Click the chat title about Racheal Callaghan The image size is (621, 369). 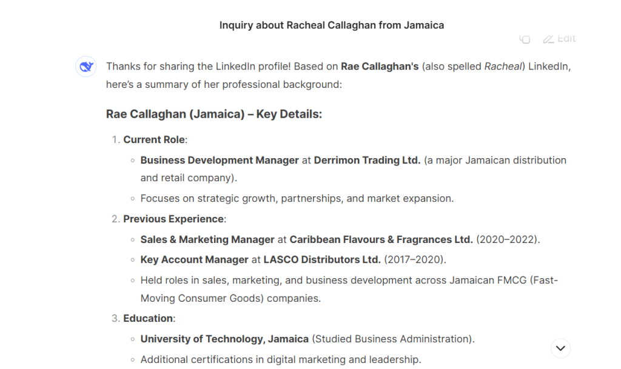(x=332, y=25)
